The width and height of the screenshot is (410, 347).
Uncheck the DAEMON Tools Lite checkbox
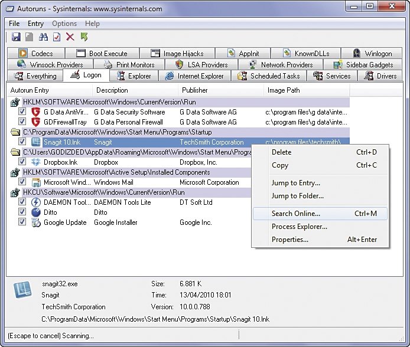pyautogui.click(x=22, y=202)
